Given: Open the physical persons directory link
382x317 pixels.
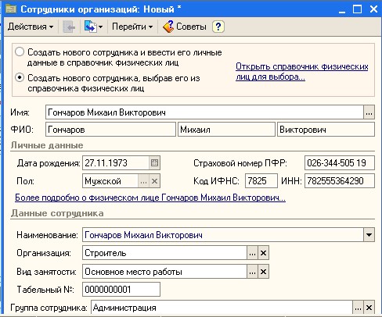Looking at the screenshot, I should (302, 72).
